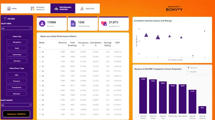Select the Performance Overview tab
The height and width of the screenshot is (120, 215).
(63, 9)
